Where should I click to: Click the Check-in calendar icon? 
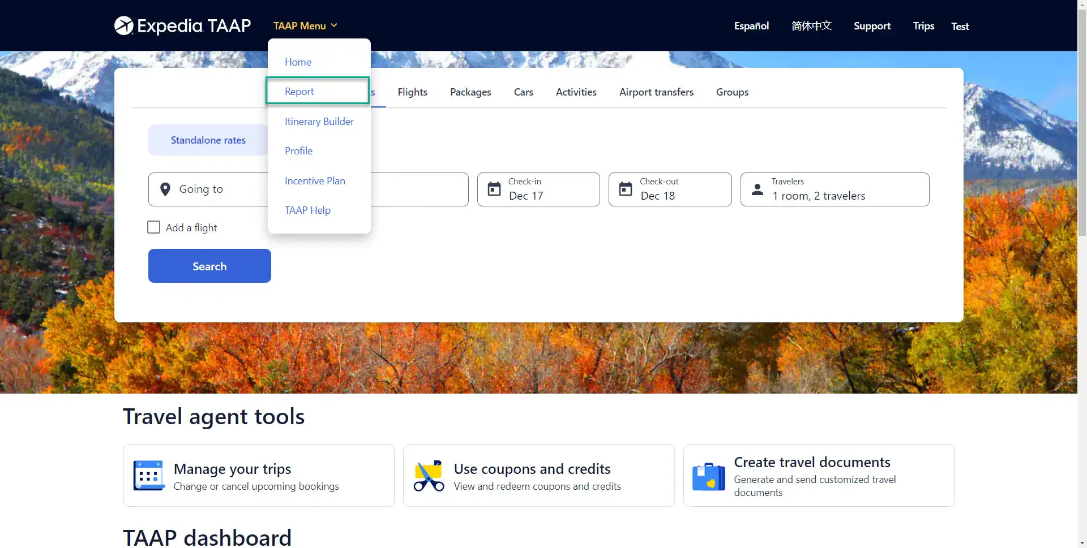pyautogui.click(x=494, y=189)
